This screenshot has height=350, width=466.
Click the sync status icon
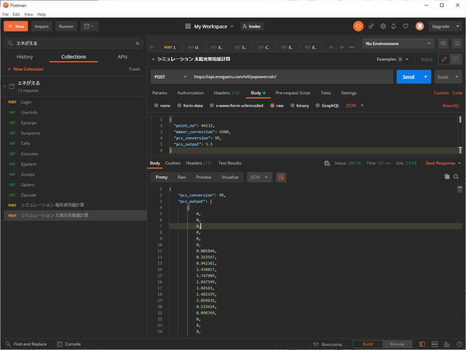[358, 26]
